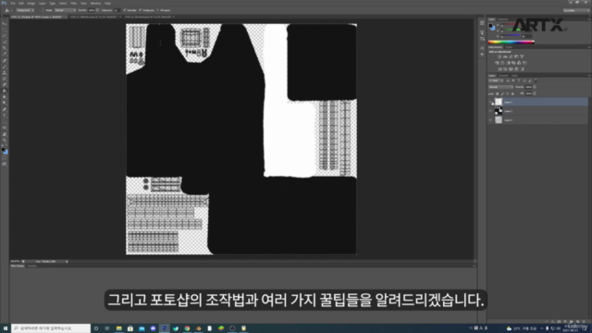
Task: Select the Paint Bucket tool in toolbox
Action: tap(5, 91)
